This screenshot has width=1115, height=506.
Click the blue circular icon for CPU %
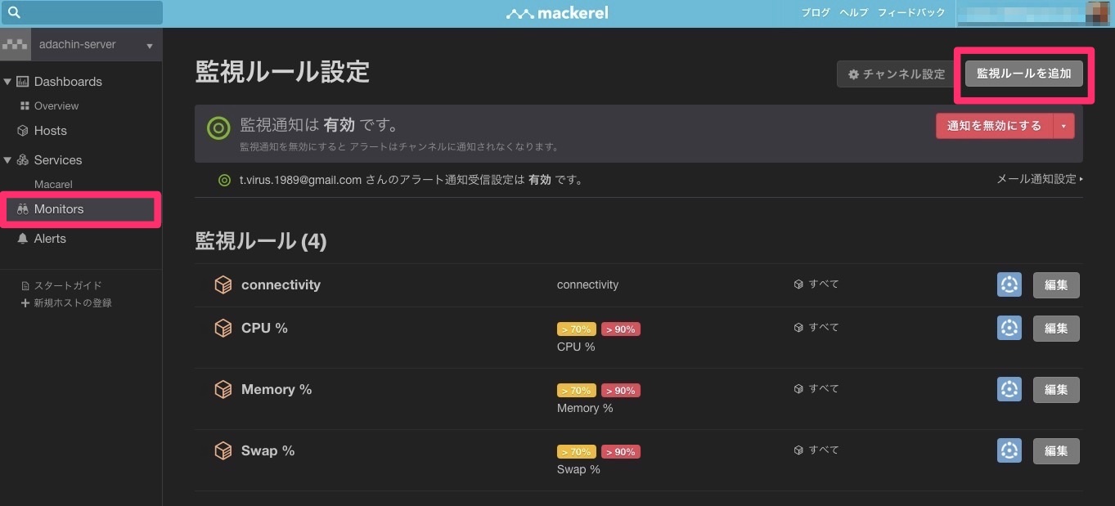(1009, 329)
